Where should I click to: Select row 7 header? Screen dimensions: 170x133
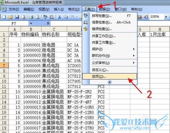tap(4, 65)
